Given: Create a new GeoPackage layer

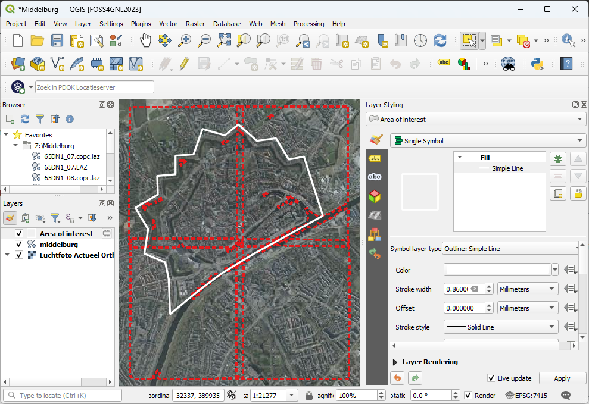Looking at the screenshot, I should click(37, 63).
